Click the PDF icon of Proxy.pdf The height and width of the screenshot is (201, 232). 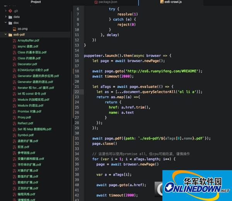[14, 117]
